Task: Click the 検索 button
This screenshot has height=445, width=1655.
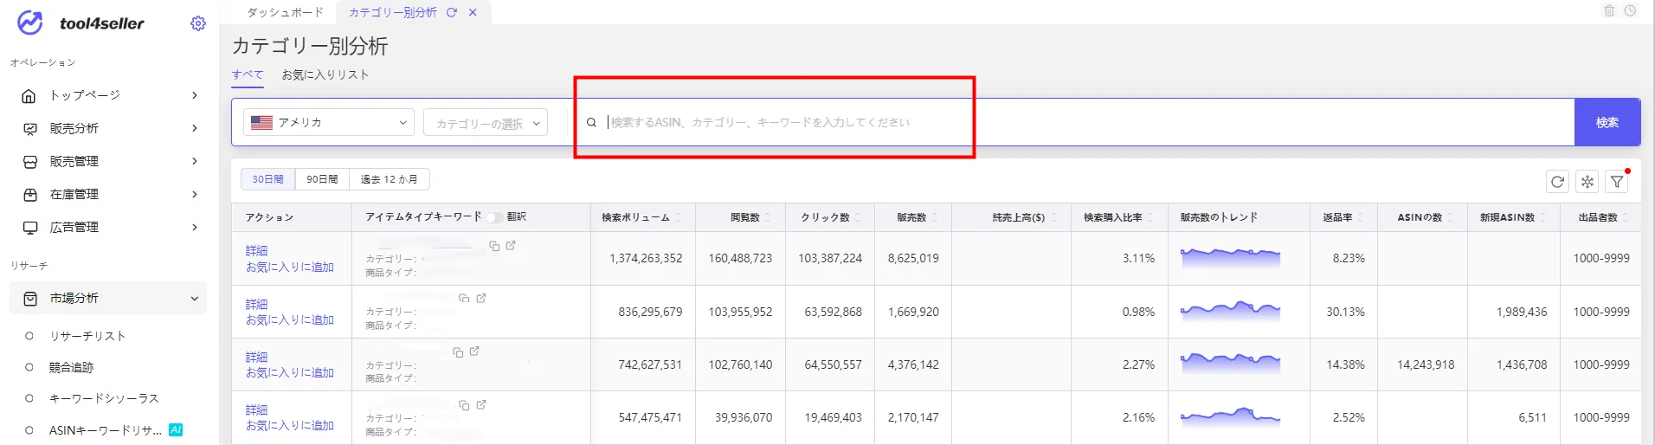Action: (1607, 122)
